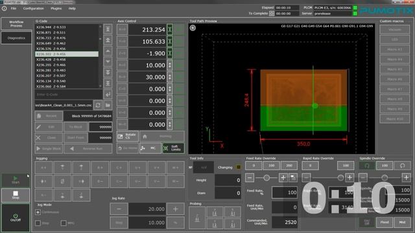Click the feed override icon right of plus
415x233 pixels.
pos(293,178)
